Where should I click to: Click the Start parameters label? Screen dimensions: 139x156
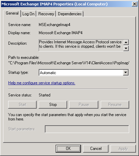pyautogui.click(x=22, y=129)
